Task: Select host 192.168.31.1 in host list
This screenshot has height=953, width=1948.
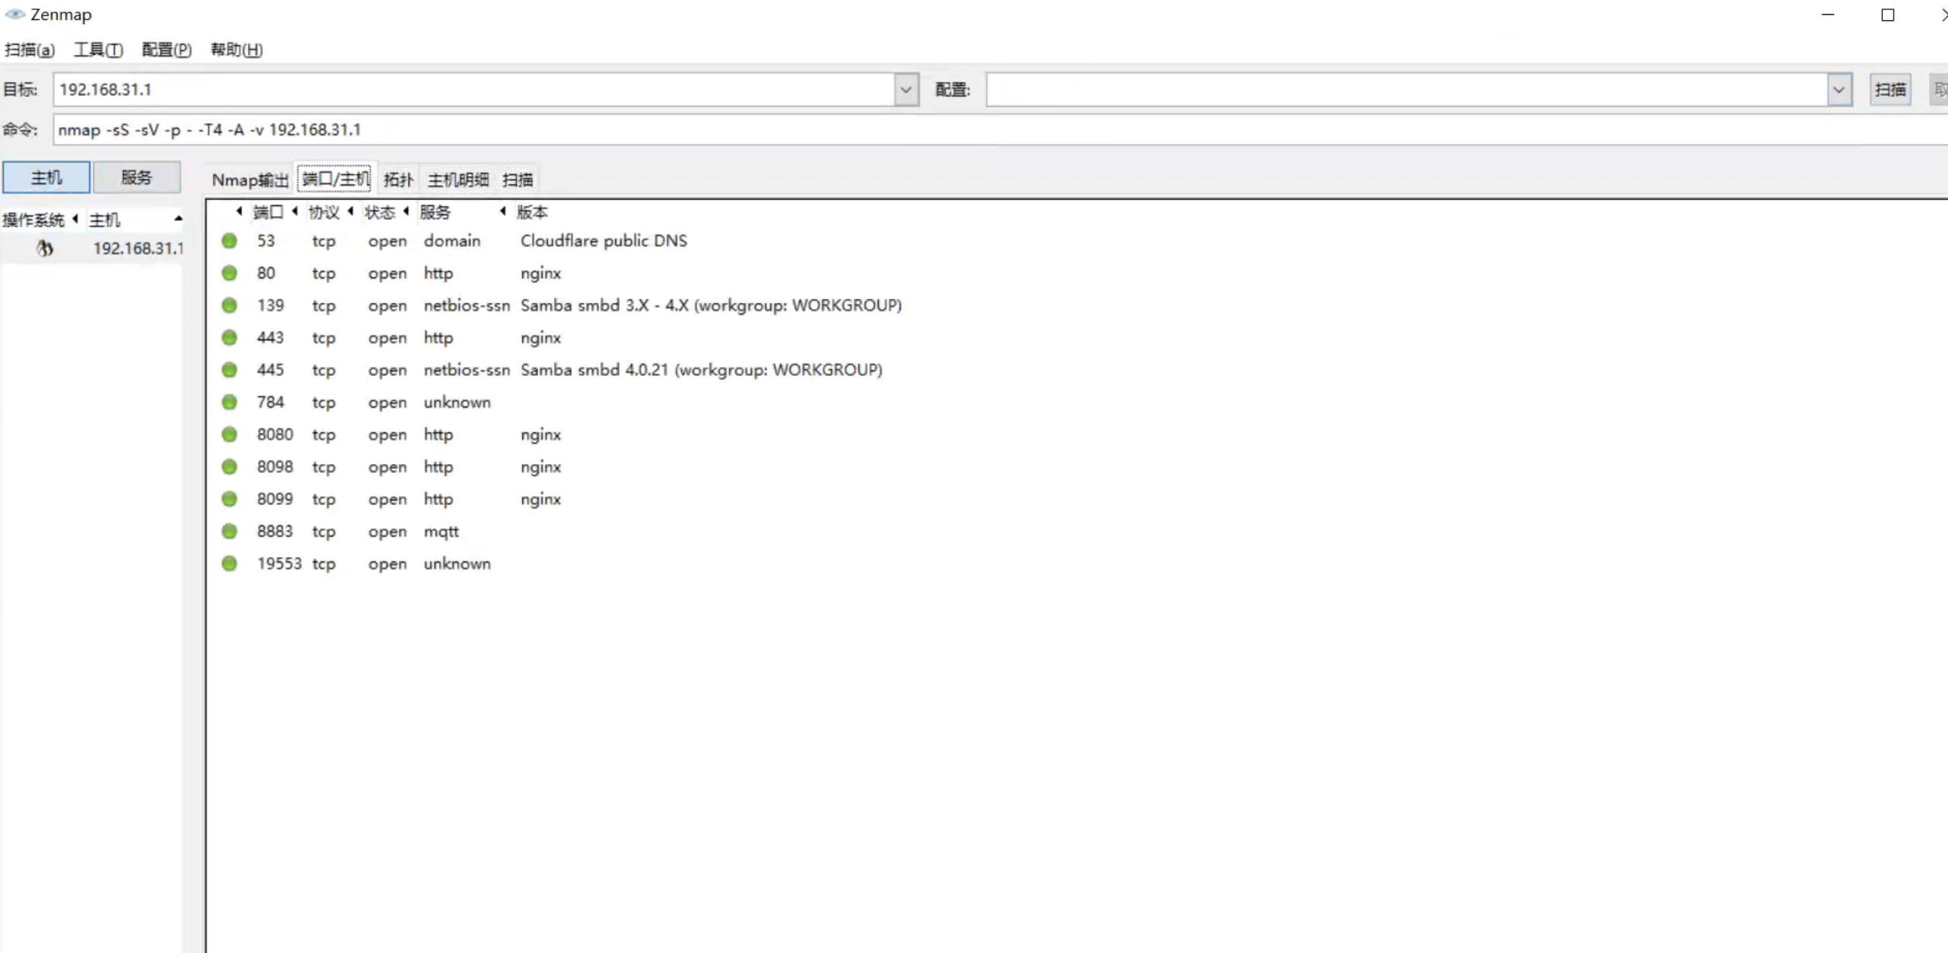Action: pos(137,248)
